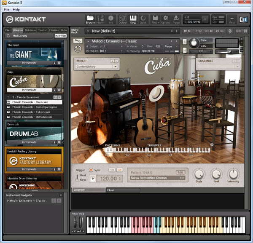The image size is (253, 243).
Task: Click the help question mark icon
Action: click(212, 145)
